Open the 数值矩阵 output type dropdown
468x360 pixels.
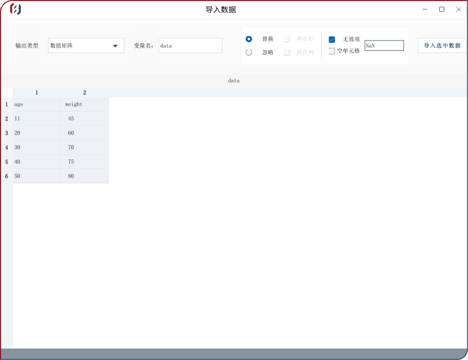pyautogui.click(x=86, y=46)
